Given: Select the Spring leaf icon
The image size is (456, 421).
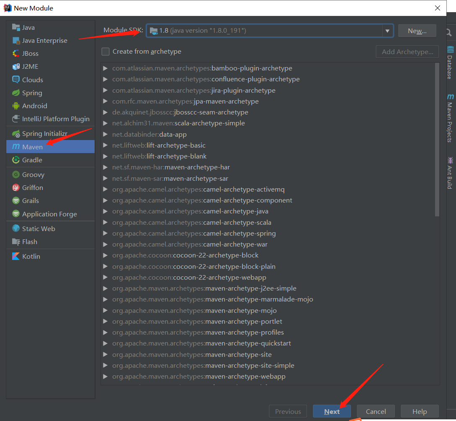Looking at the screenshot, I should click(16, 93).
